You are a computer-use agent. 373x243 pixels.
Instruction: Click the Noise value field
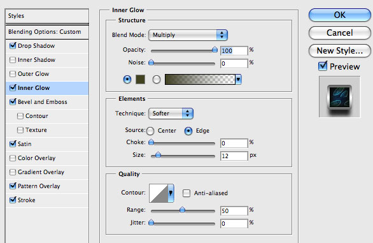tap(234, 63)
